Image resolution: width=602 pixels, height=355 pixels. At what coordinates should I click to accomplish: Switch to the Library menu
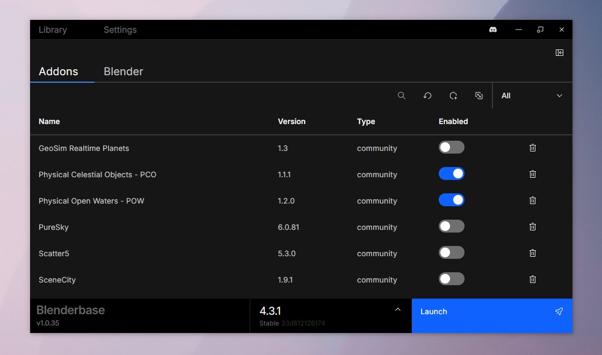(x=53, y=30)
